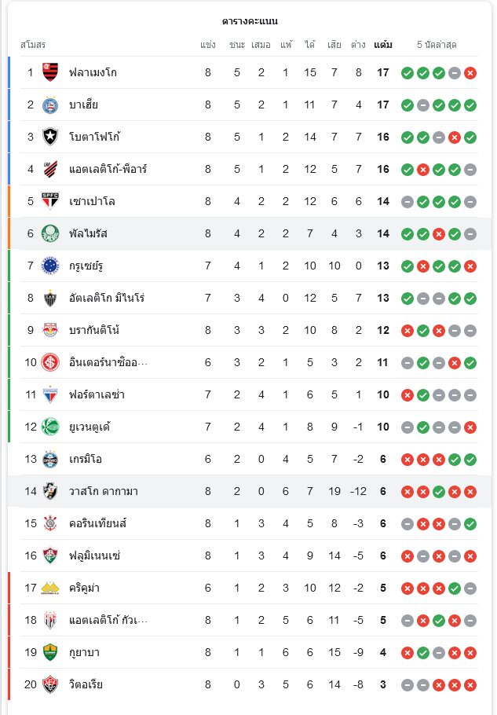Sort by the แต้ม points column header

pyautogui.click(x=383, y=45)
